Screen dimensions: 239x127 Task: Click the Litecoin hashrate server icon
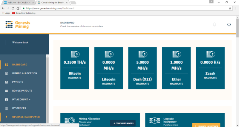point(109,54)
